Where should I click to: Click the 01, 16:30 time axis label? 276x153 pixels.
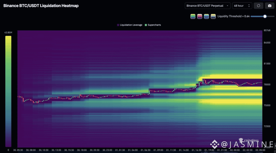(x=197, y=150)
